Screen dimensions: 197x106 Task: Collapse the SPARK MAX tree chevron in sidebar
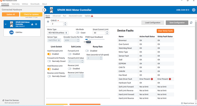pos(6,24)
